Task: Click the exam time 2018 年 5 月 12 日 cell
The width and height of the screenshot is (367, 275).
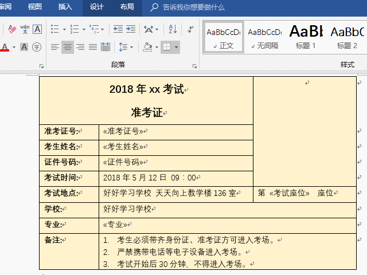Action: [x=176, y=179]
